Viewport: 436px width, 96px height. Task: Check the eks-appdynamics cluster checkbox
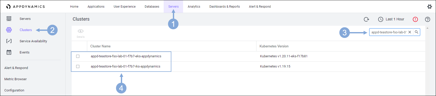click(78, 56)
